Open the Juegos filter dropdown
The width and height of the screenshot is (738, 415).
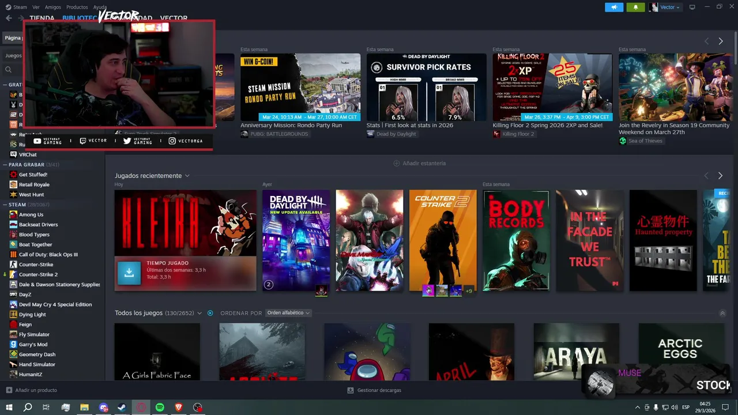(x=13, y=56)
